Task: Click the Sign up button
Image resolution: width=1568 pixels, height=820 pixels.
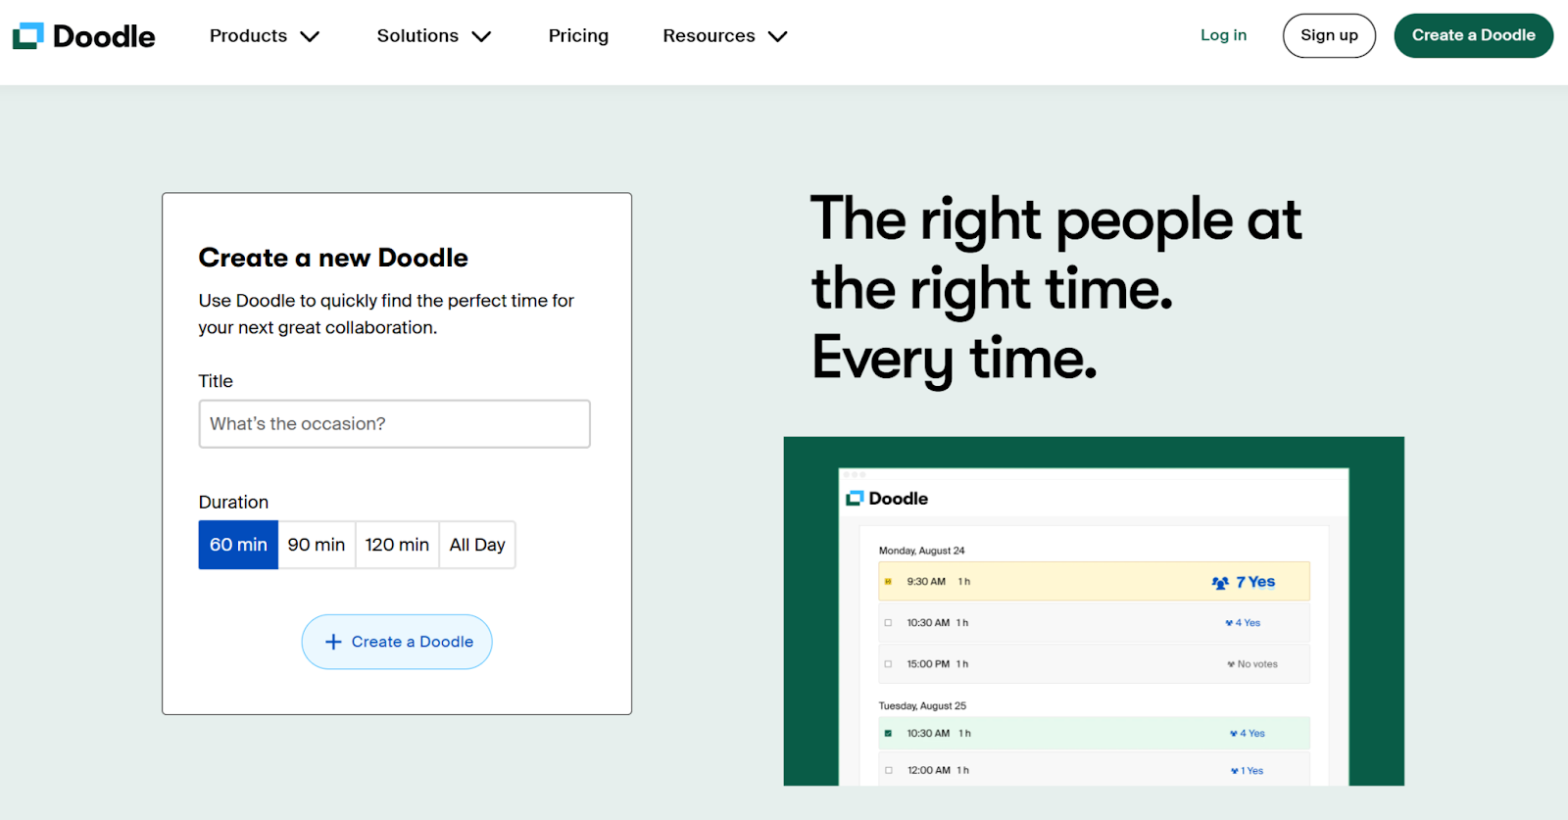Action: (1329, 35)
